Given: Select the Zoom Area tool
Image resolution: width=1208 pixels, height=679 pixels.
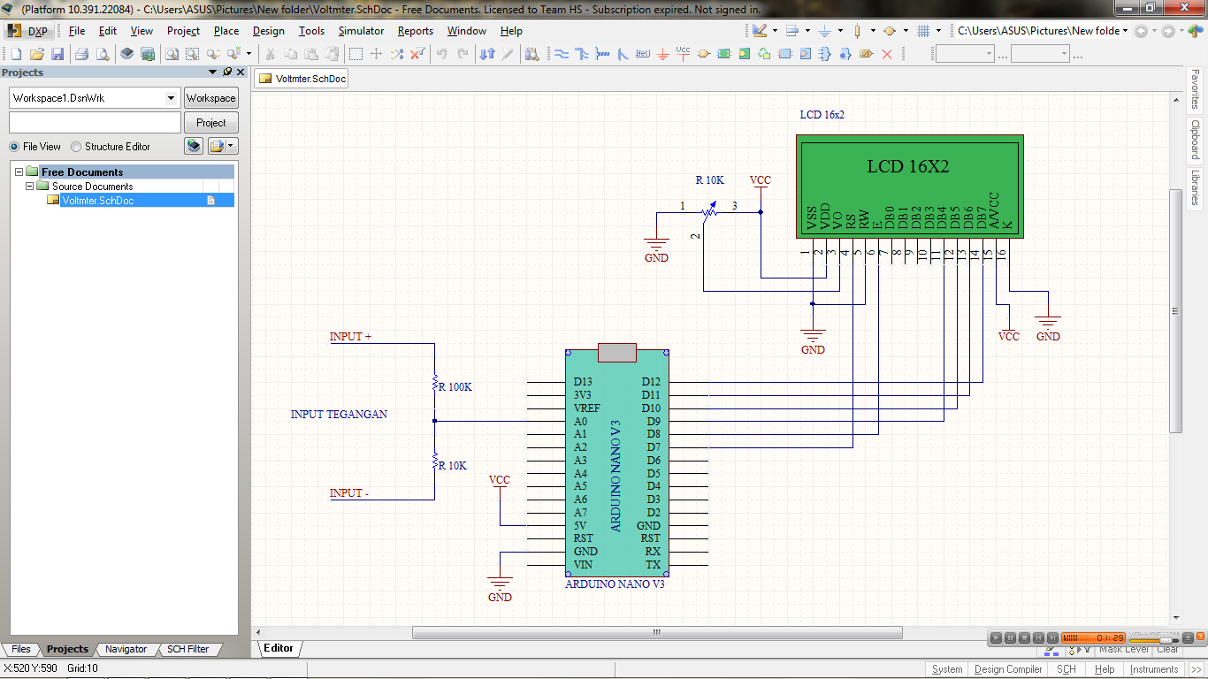Looking at the screenshot, I should (192, 53).
